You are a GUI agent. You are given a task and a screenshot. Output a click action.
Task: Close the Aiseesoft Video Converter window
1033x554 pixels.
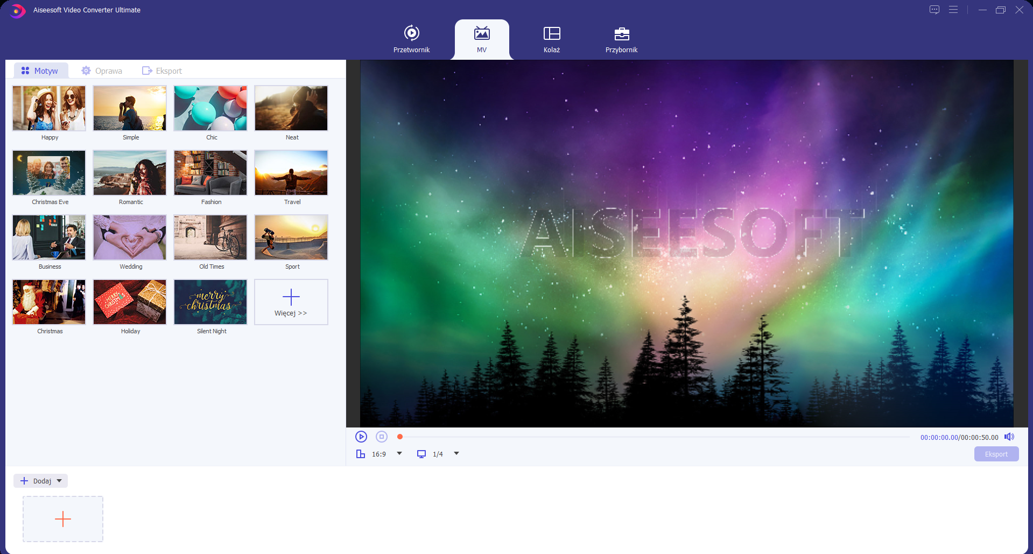click(x=1019, y=10)
